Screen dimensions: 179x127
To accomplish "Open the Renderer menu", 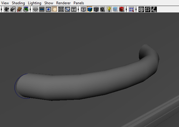I will point(63,3).
